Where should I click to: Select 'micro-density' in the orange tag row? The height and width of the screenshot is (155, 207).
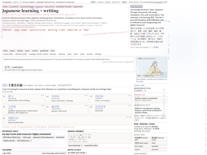[41, 127]
